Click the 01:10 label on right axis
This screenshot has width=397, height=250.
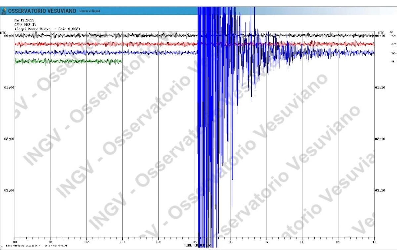[x=380, y=88]
